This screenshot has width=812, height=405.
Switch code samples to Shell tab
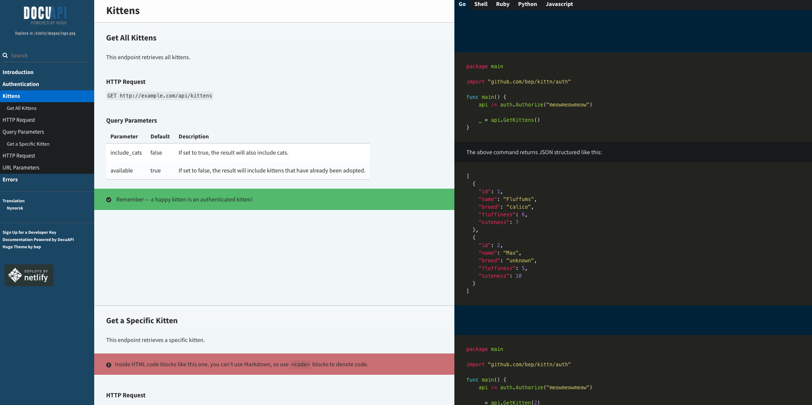[x=481, y=4]
